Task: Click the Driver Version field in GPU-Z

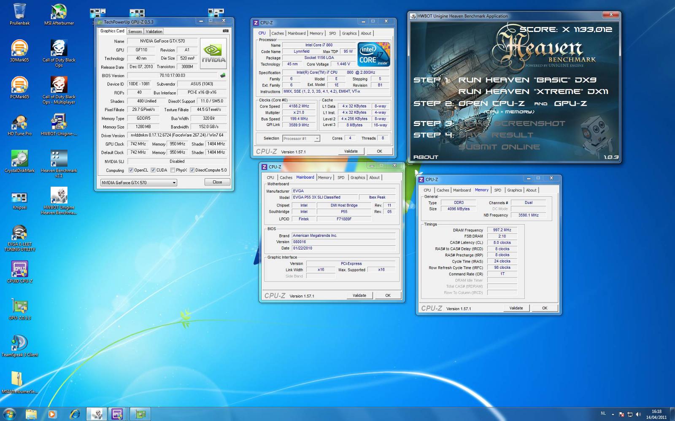Action: (x=177, y=135)
